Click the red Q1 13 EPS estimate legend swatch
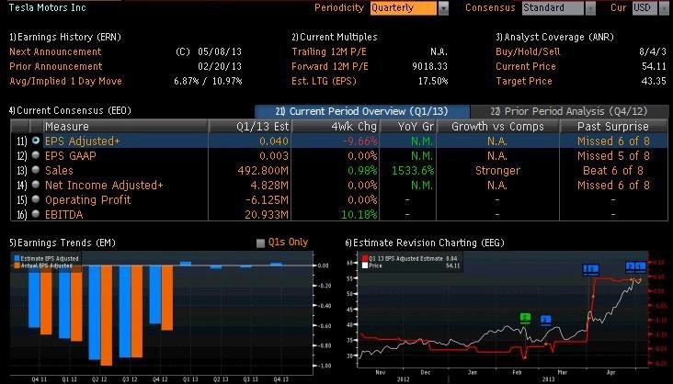This screenshot has width=673, height=384. click(x=365, y=258)
